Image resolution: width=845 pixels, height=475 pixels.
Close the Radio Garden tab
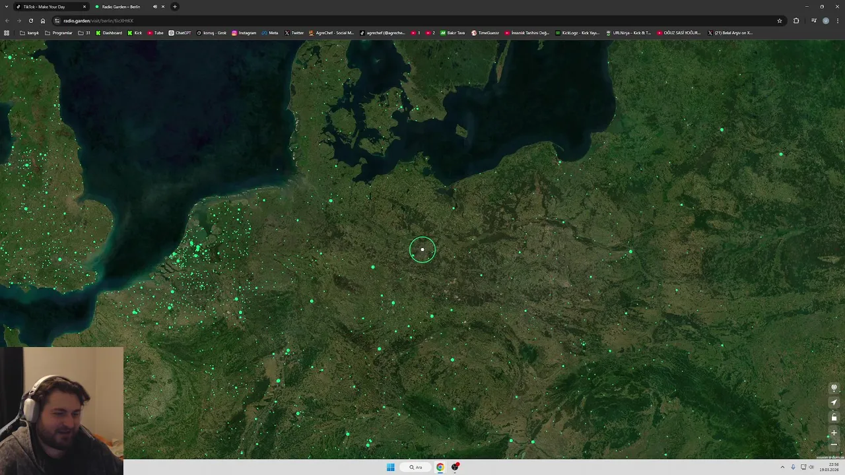(163, 7)
